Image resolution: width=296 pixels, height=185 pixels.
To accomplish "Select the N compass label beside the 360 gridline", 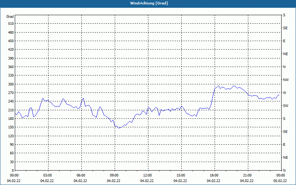I will 284,67.
